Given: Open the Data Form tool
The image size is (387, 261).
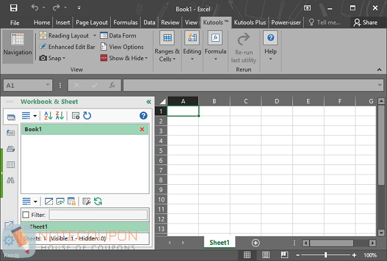Looking at the screenshot, I should 118,36.
